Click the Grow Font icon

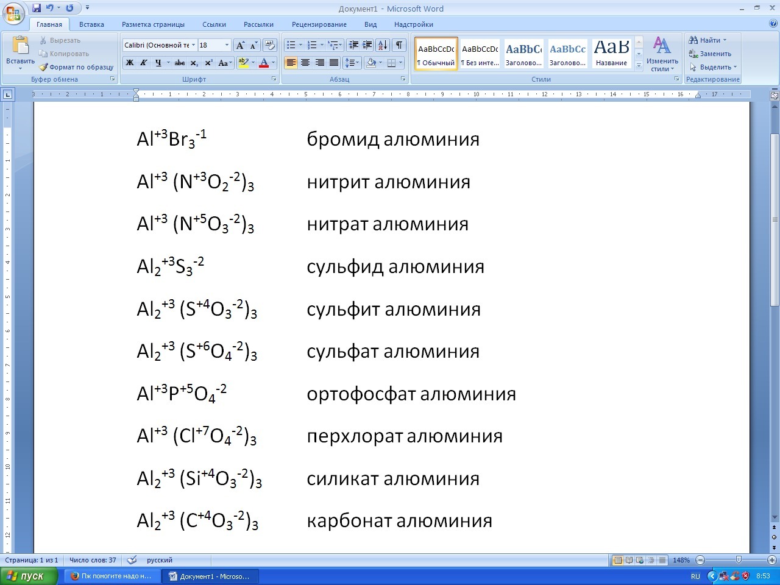click(x=240, y=45)
